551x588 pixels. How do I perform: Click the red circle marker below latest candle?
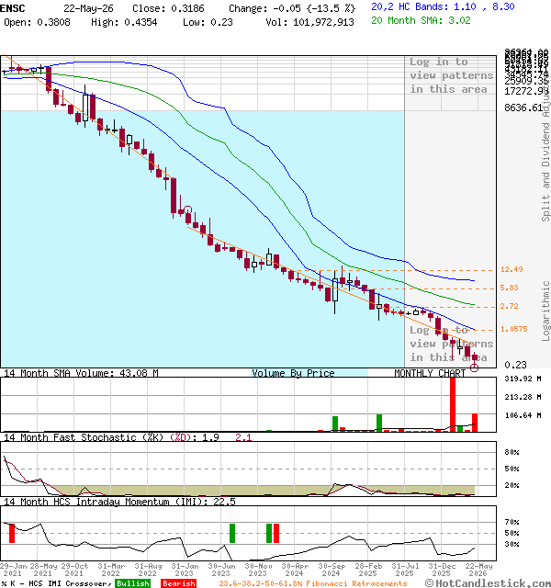coord(474,367)
